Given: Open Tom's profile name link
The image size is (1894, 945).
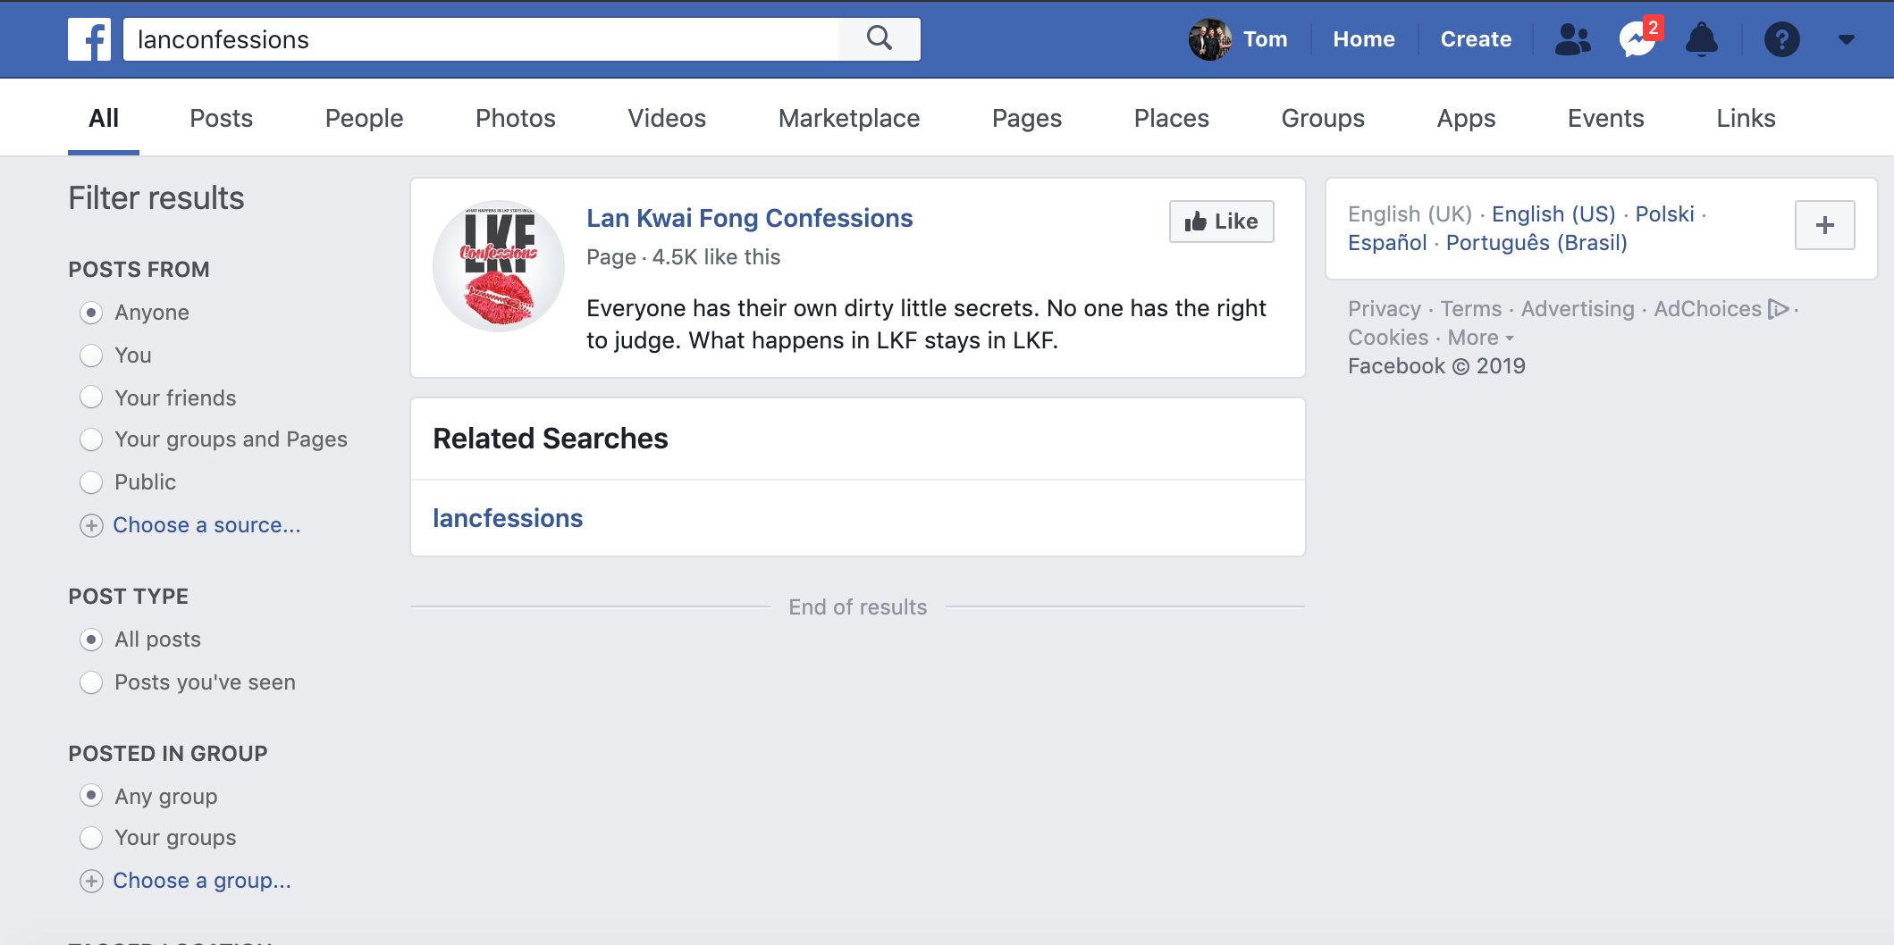Looking at the screenshot, I should 1265,39.
